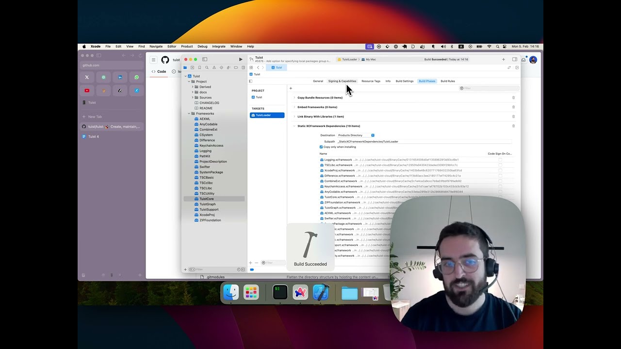Open Finder from the Dock
The width and height of the screenshot is (621, 349).
[231, 292]
